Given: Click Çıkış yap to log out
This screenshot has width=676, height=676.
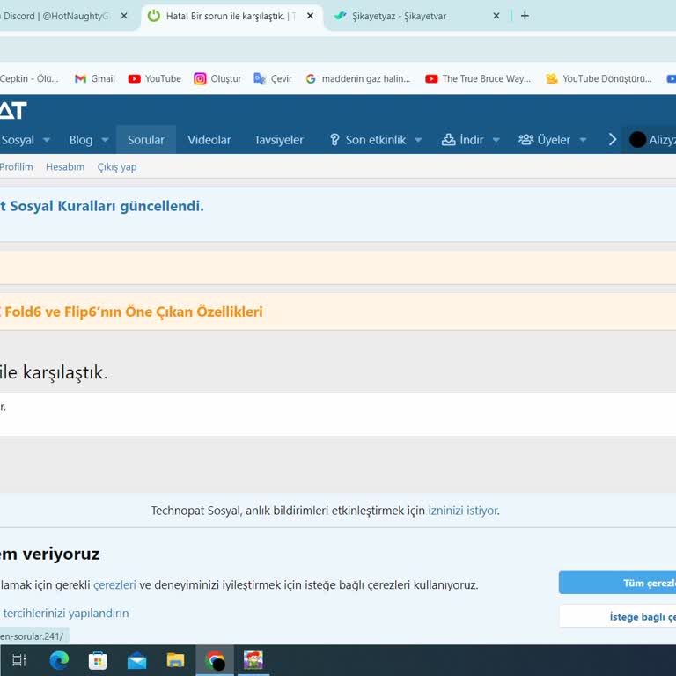Looking at the screenshot, I should [x=117, y=167].
